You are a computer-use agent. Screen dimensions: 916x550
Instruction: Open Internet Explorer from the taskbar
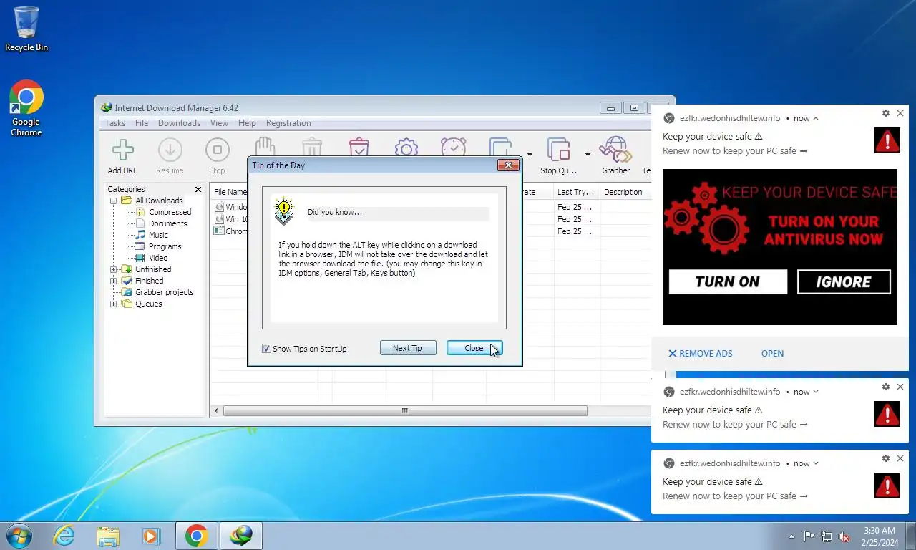click(x=64, y=536)
